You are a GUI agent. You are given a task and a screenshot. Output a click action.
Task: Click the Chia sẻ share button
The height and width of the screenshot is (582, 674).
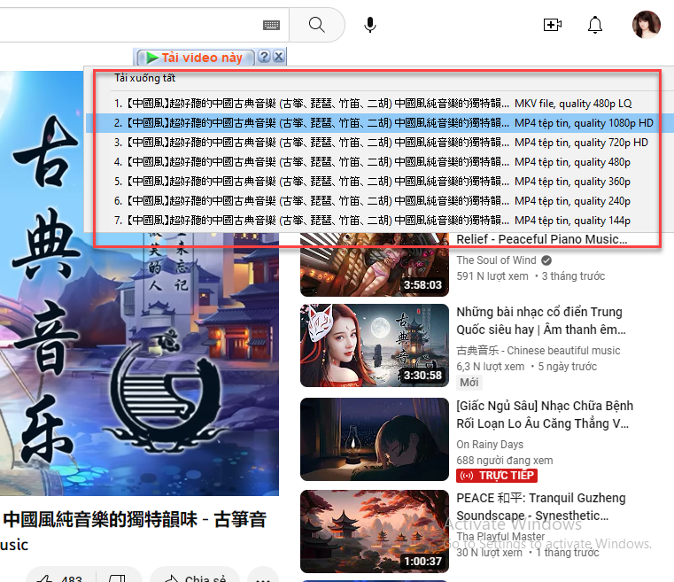point(195,576)
